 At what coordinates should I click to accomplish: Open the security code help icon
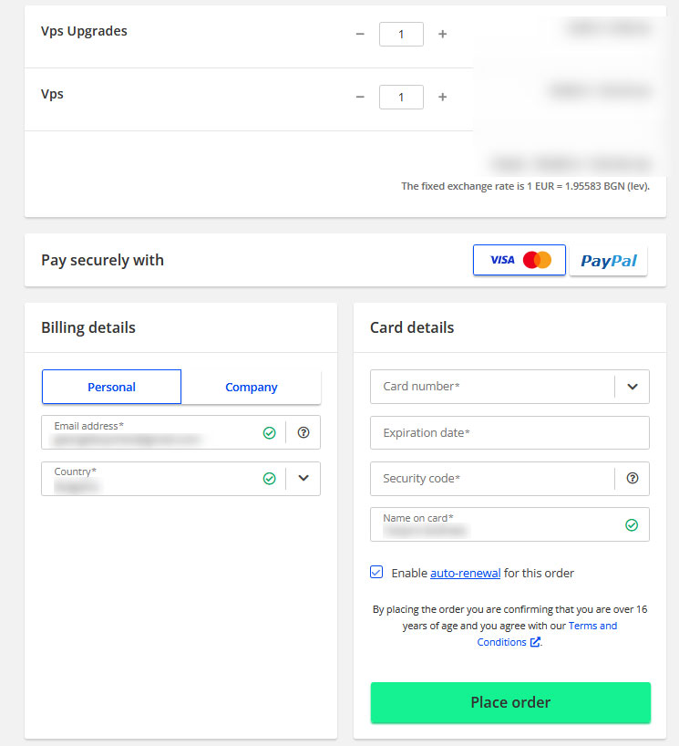[632, 479]
